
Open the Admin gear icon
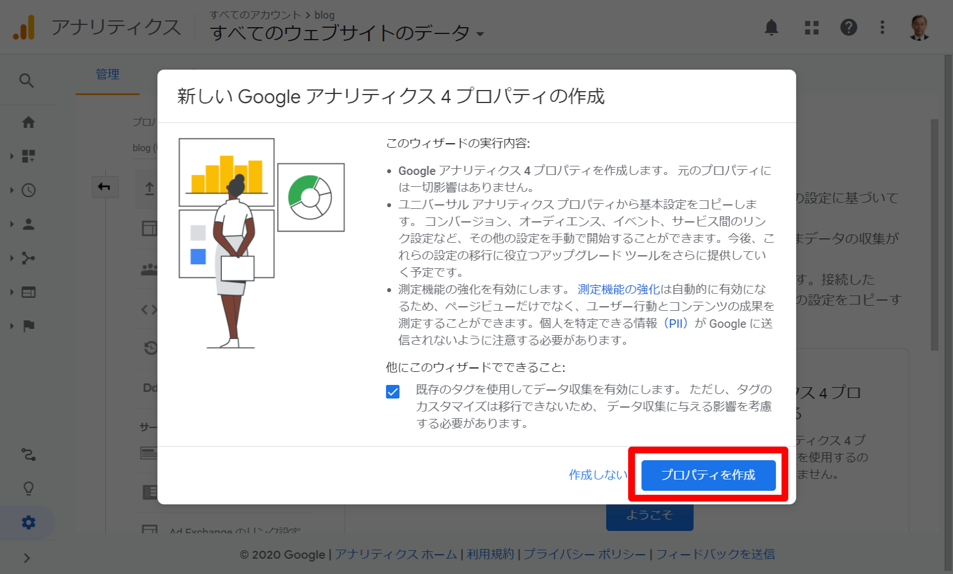tap(28, 522)
